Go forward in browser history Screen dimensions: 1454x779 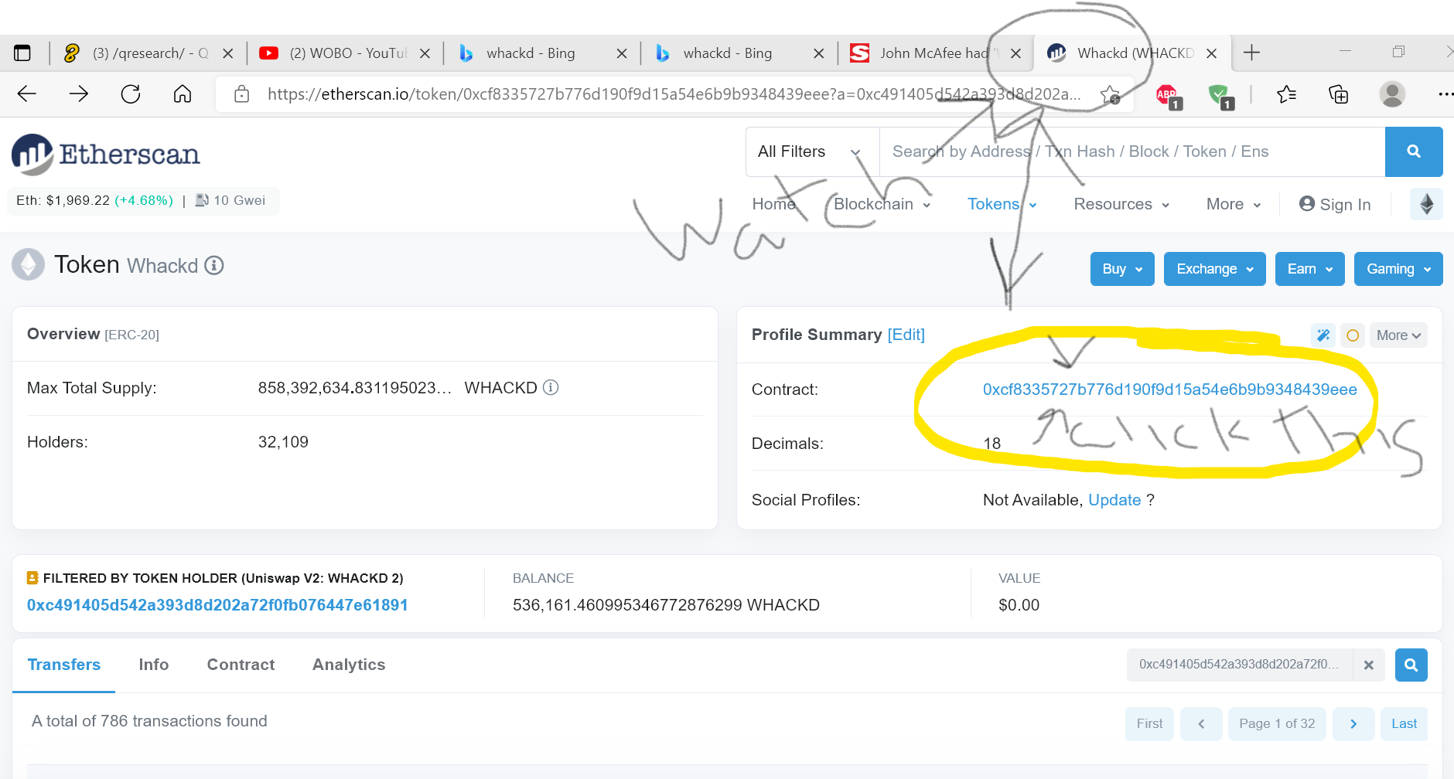(78, 94)
